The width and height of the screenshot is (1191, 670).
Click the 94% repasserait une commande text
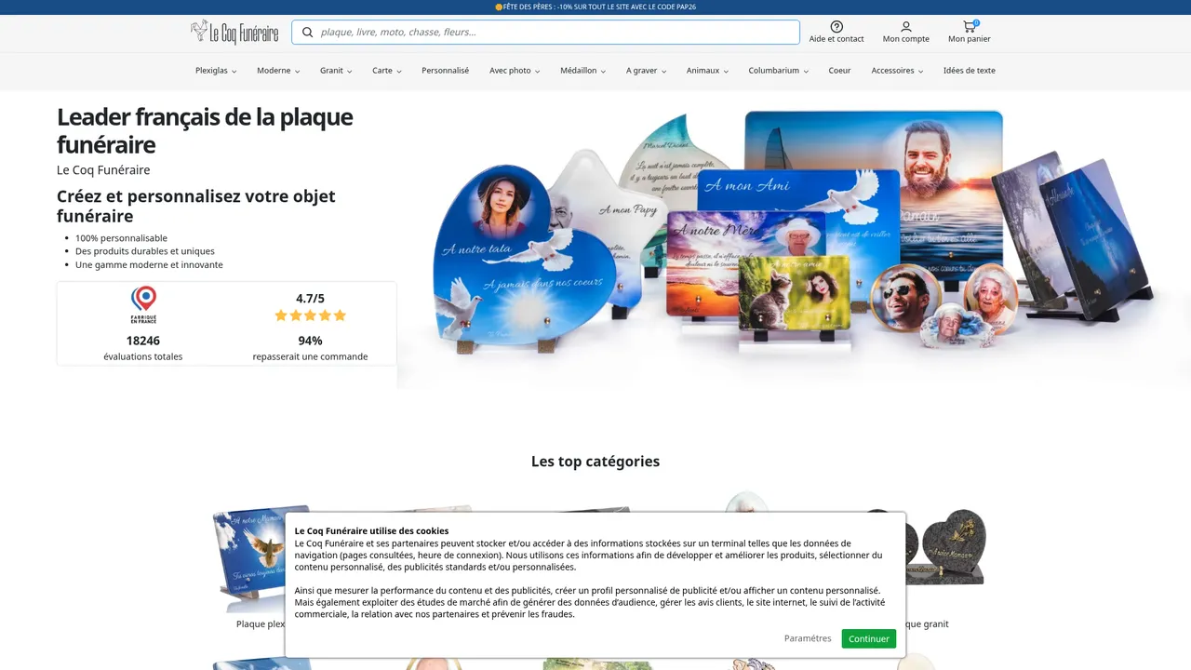[x=310, y=348]
